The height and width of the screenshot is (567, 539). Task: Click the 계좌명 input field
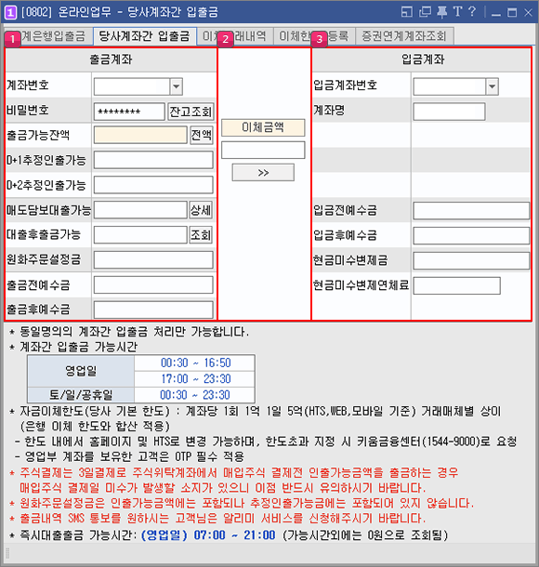(x=449, y=112)
